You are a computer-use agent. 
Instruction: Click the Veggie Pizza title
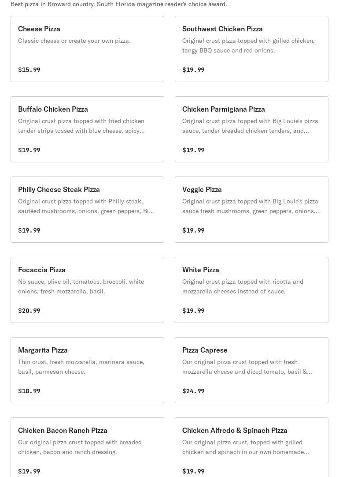(202, 189)
